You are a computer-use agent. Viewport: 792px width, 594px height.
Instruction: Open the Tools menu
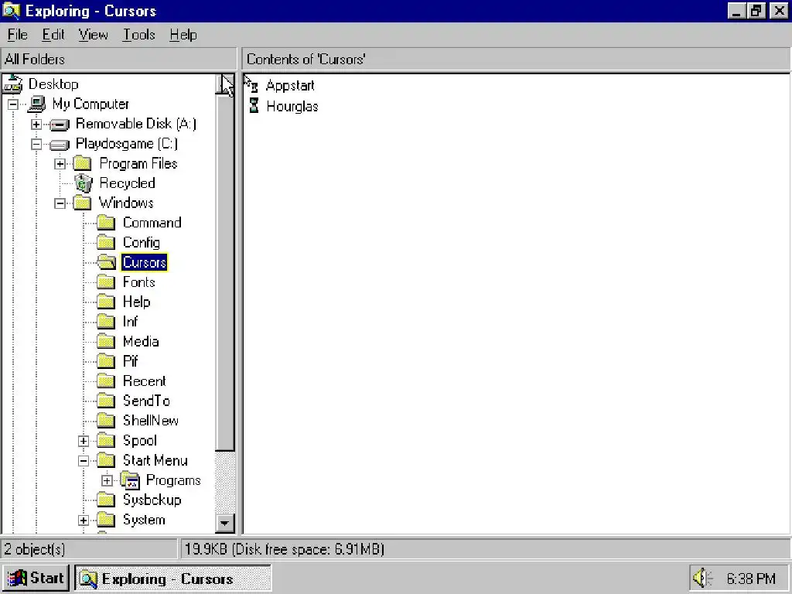(139, 35)
